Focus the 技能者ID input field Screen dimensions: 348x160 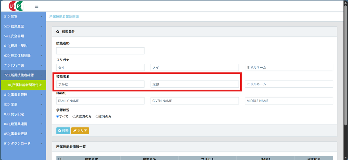tap(100, 51)
